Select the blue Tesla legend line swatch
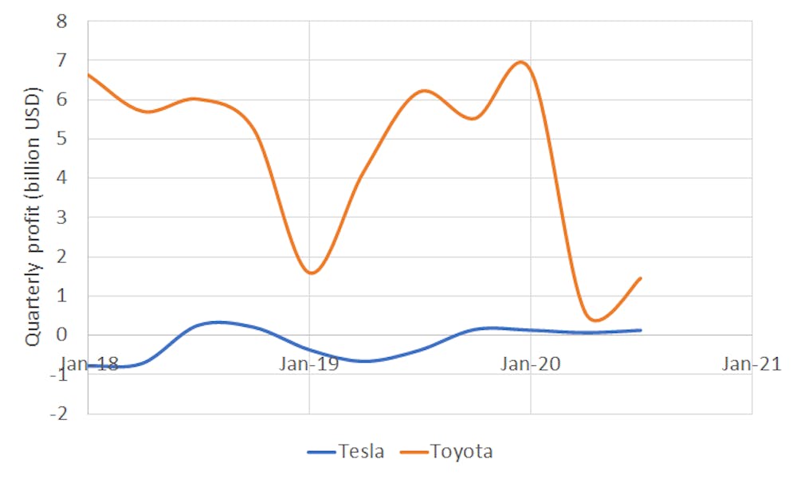Image resolution: width=797 pixels, height=479 pixels. click(322, 453)
